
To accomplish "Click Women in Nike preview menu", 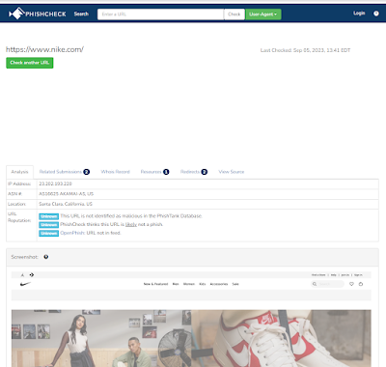I will pos(189,284).
